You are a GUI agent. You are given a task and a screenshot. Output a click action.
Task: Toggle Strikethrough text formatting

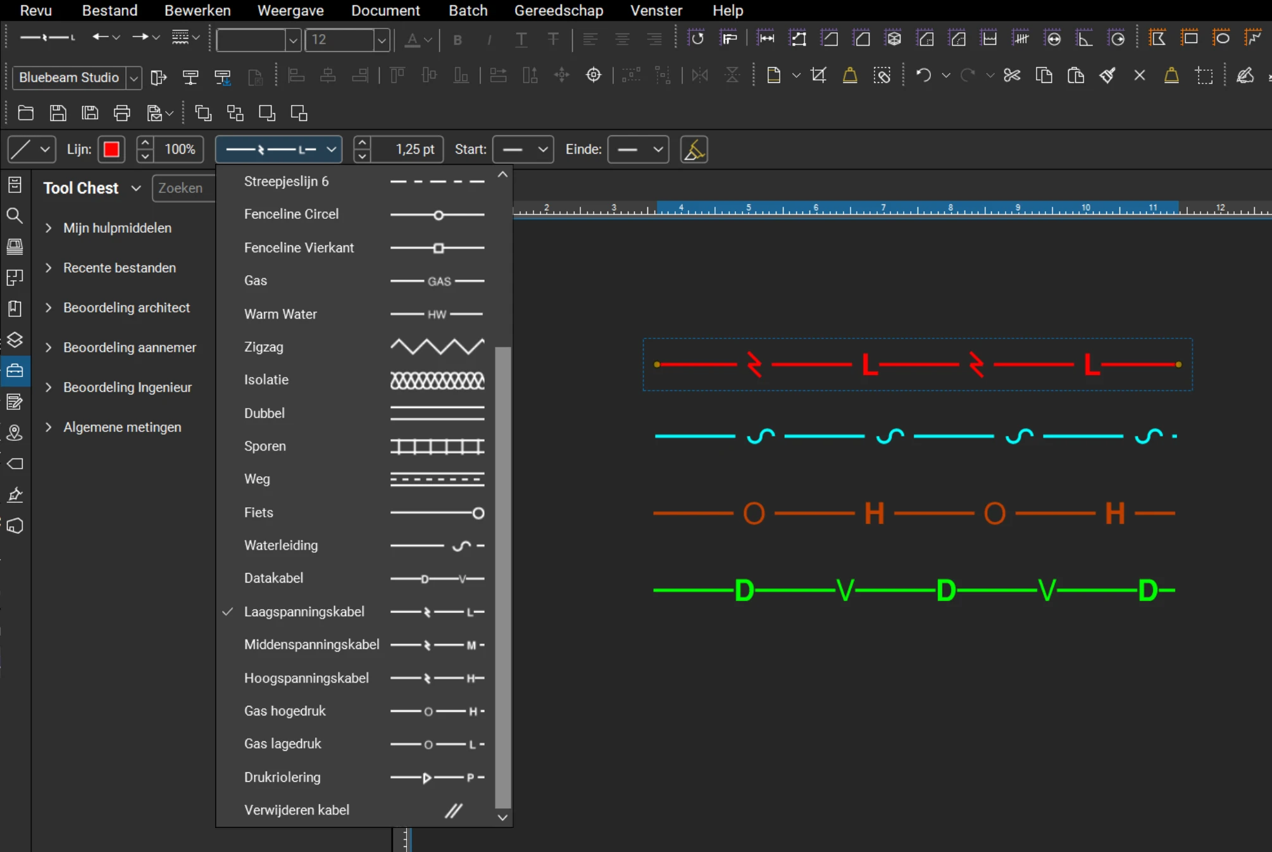(x=553, y=39)
